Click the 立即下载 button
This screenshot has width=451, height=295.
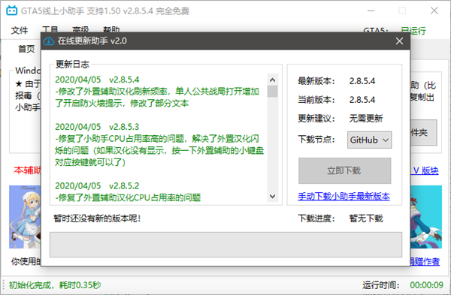344,170
